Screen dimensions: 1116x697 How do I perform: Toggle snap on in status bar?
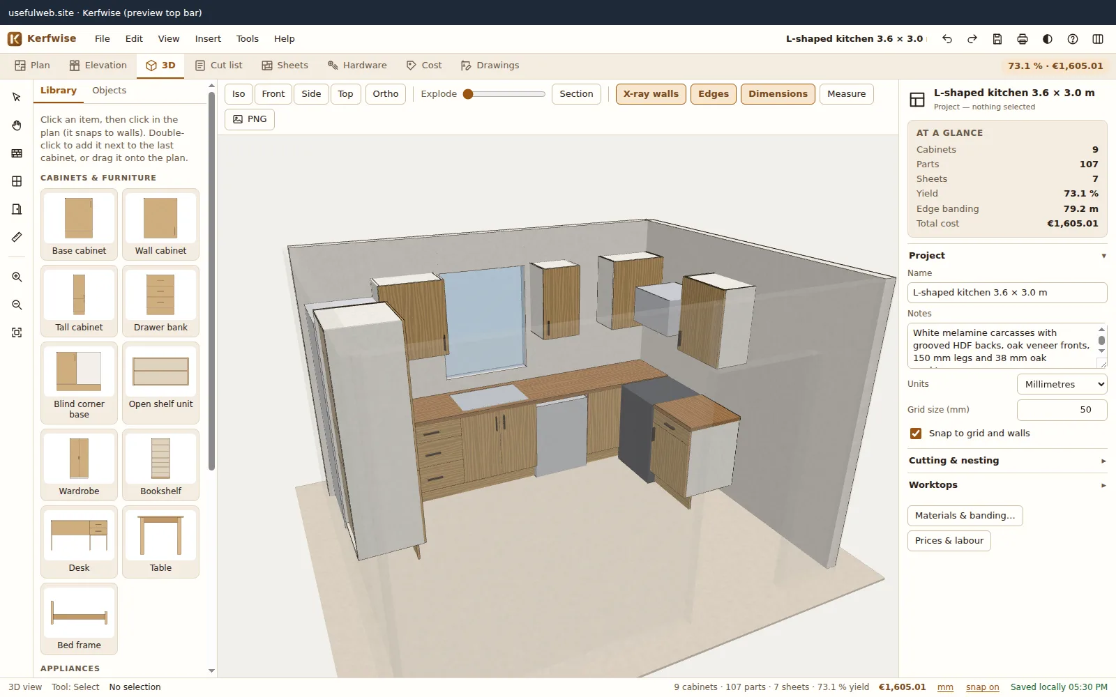click(x=982, y=687)
